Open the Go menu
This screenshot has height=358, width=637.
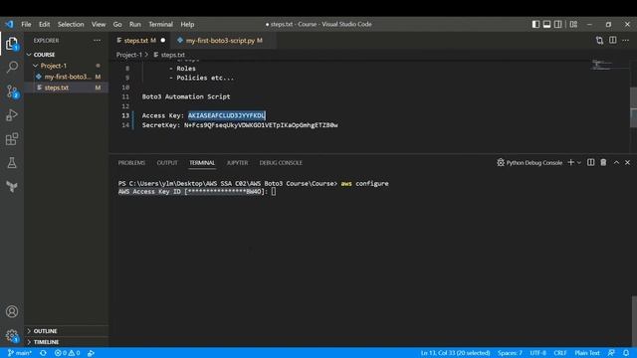pyautogui.click(x=117, y=24)
